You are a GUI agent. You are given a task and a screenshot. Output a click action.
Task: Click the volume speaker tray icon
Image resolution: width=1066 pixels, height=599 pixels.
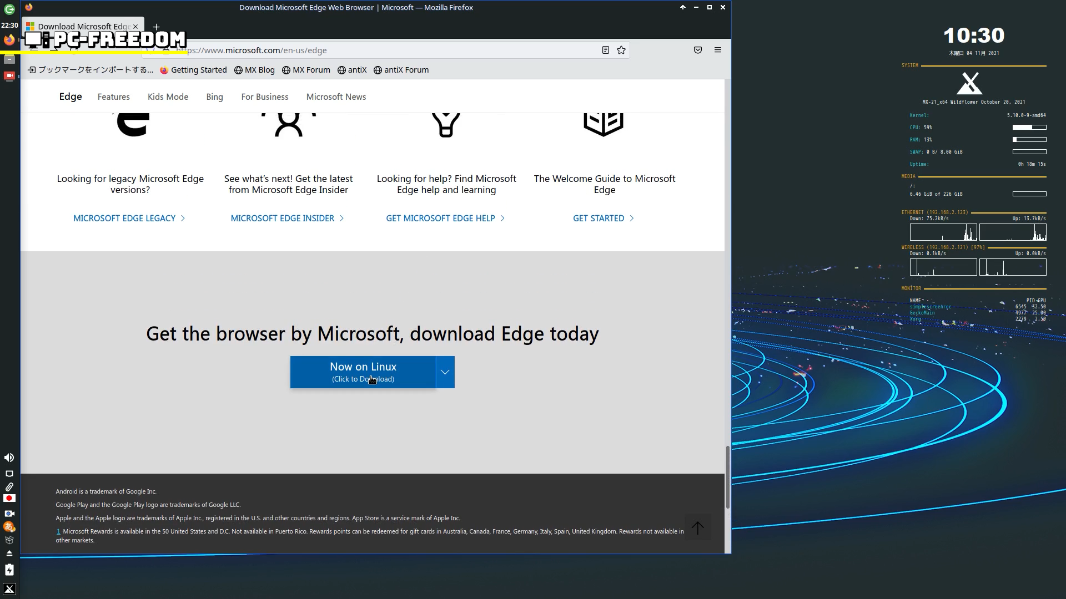click(9, 458)
